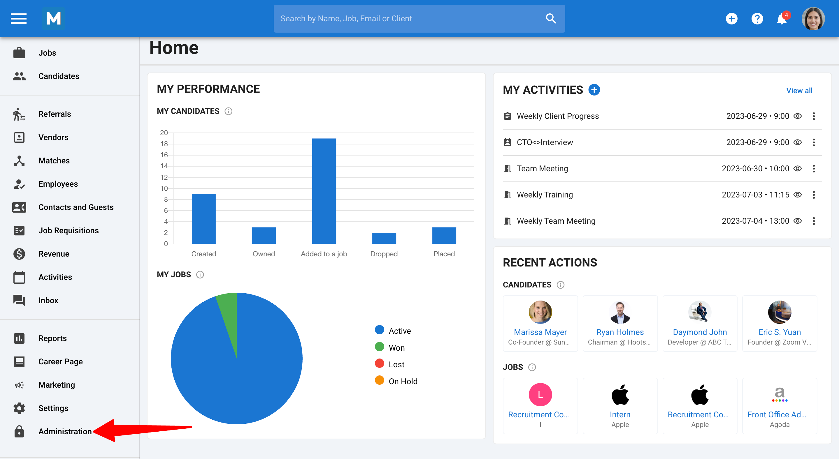This screenshot has width=839, height=459.
Task: Click the Added to a job bar
Action: pos(324,191)
